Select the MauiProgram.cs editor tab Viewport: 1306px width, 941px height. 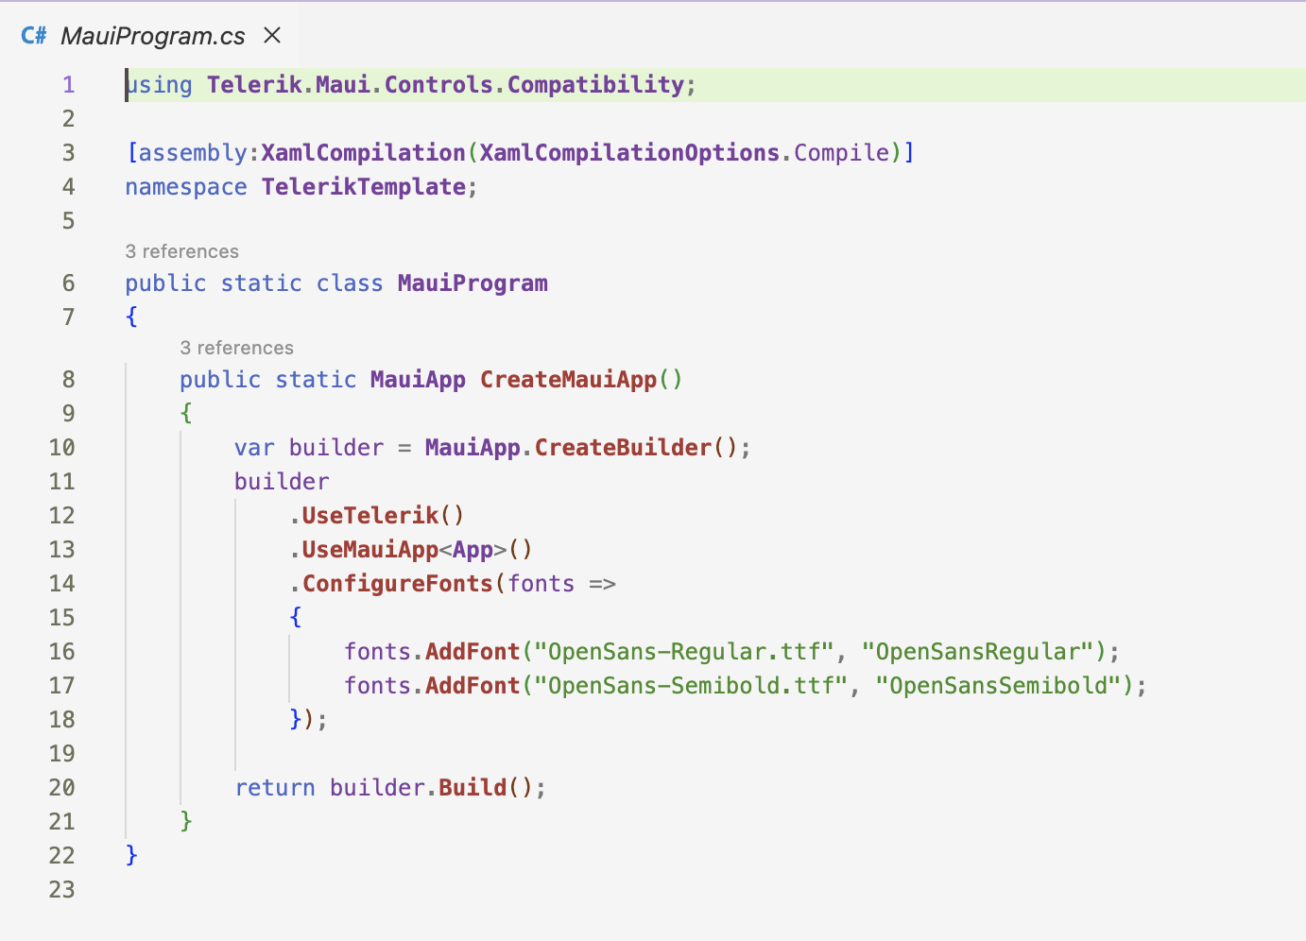151,35
